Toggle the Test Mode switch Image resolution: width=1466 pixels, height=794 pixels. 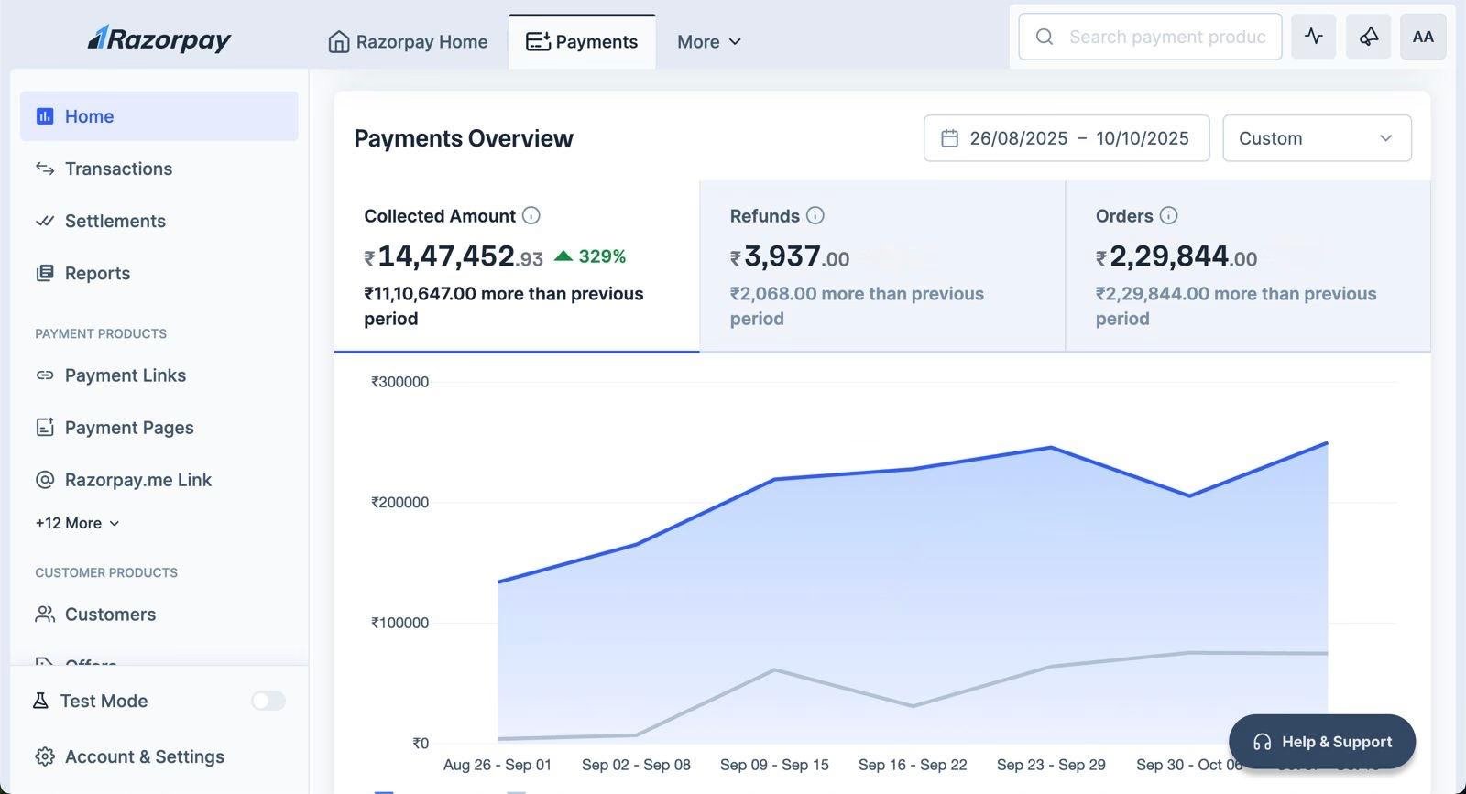[x=268, y=701]
